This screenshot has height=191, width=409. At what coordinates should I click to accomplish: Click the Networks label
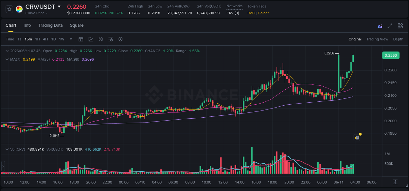tap(234, 6)
